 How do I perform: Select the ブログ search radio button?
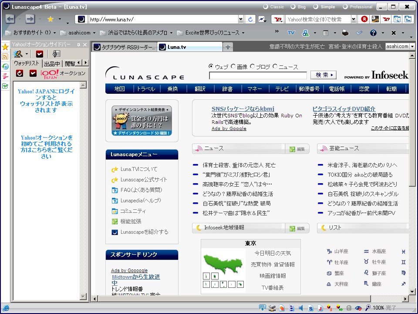click(x=253, y=66)
